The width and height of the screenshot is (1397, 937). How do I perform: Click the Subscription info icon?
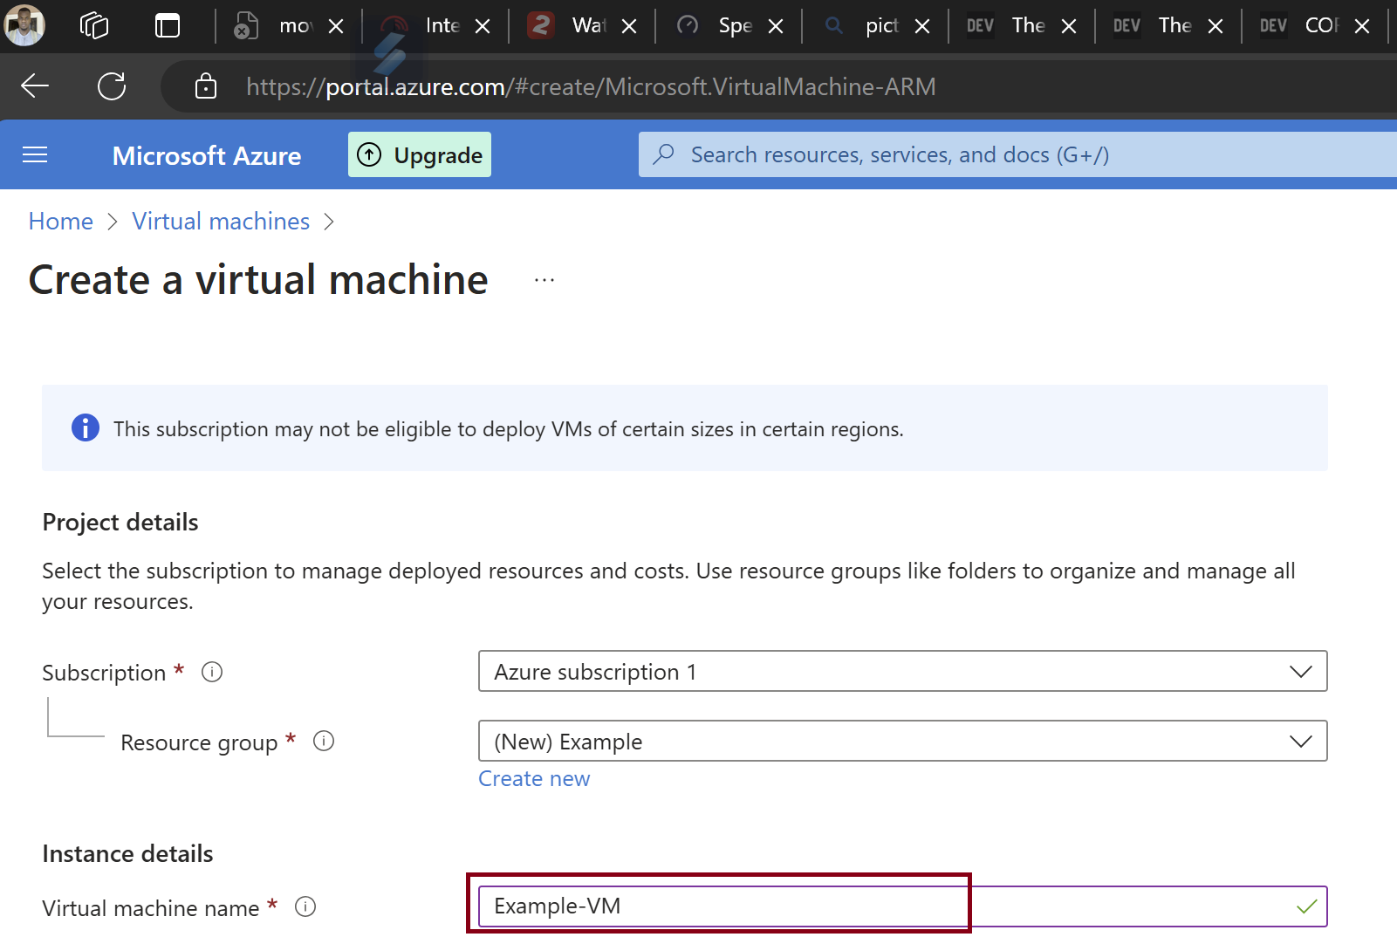pos(212,672)
